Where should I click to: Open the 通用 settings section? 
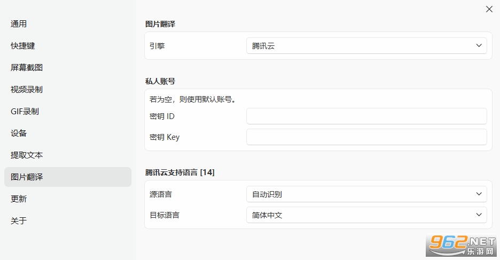tap(68, 24)
